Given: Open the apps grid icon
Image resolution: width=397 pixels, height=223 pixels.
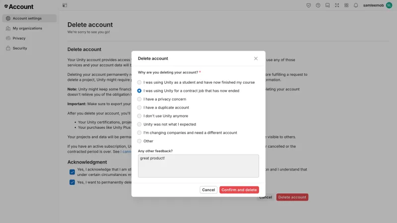Looking at the screenshot, I should [346, 5].
